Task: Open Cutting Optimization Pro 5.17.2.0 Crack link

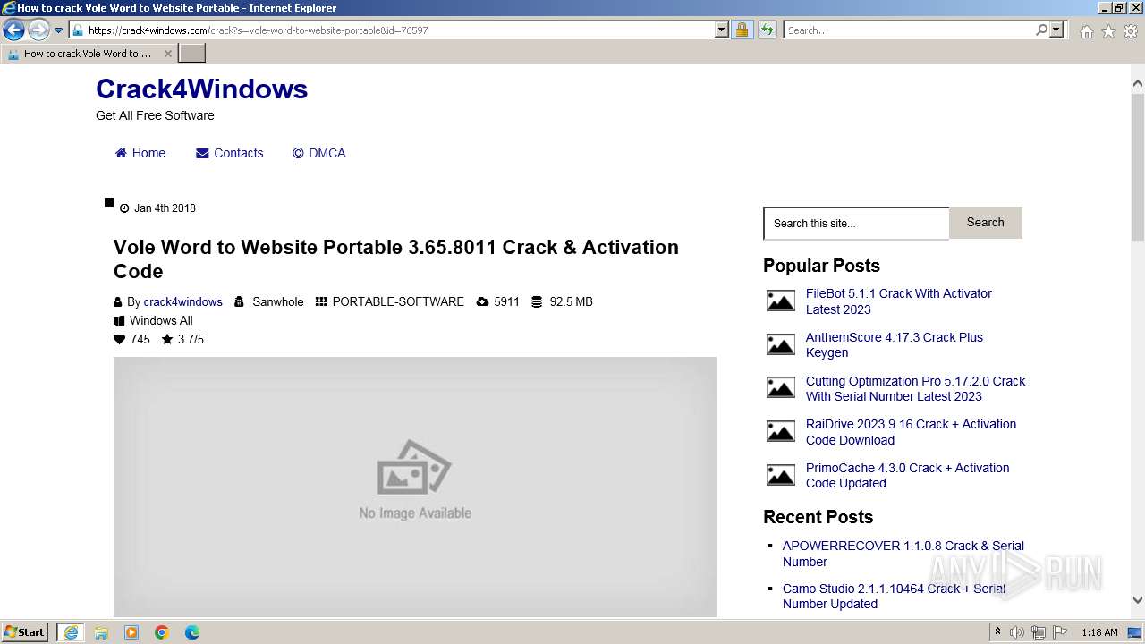Action: coord(916,389)
